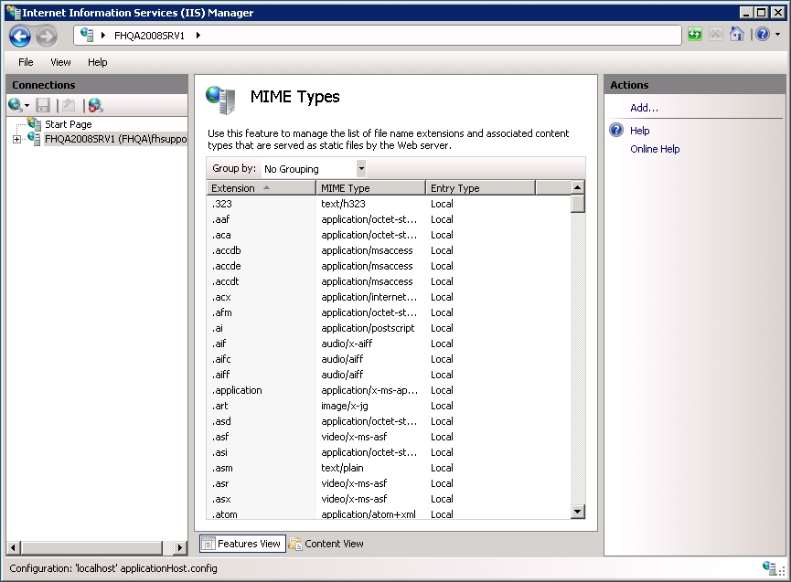Viewport: 791px width, 582px height.
Task: Expand the address bar arrow before FHQA2008SRV1
Action: (103, 36)
